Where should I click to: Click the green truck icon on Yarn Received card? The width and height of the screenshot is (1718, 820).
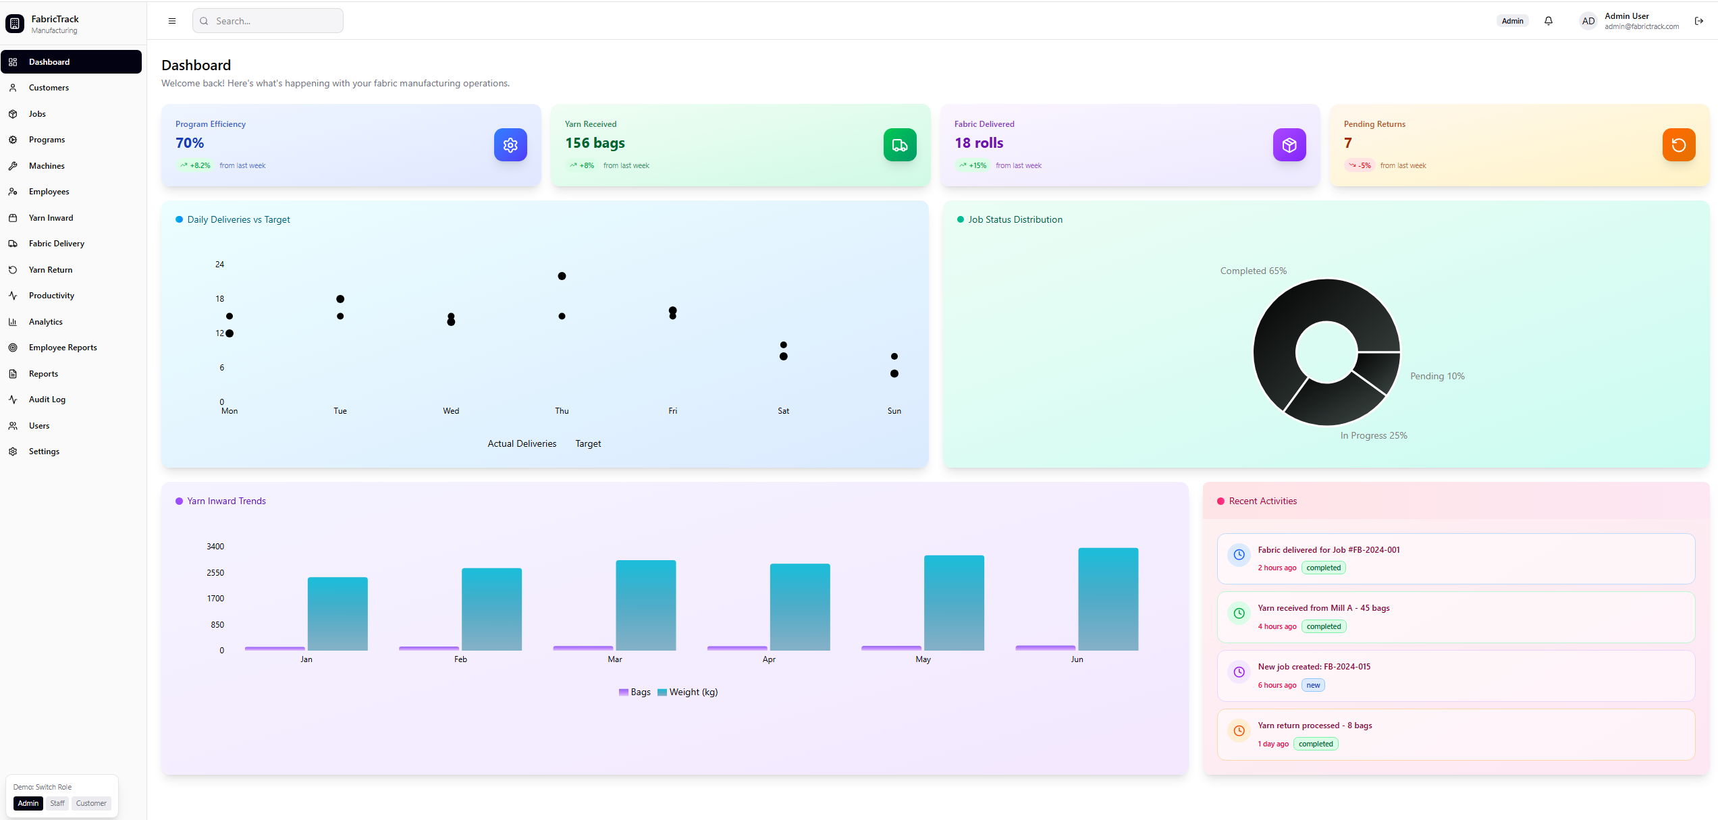899,144
